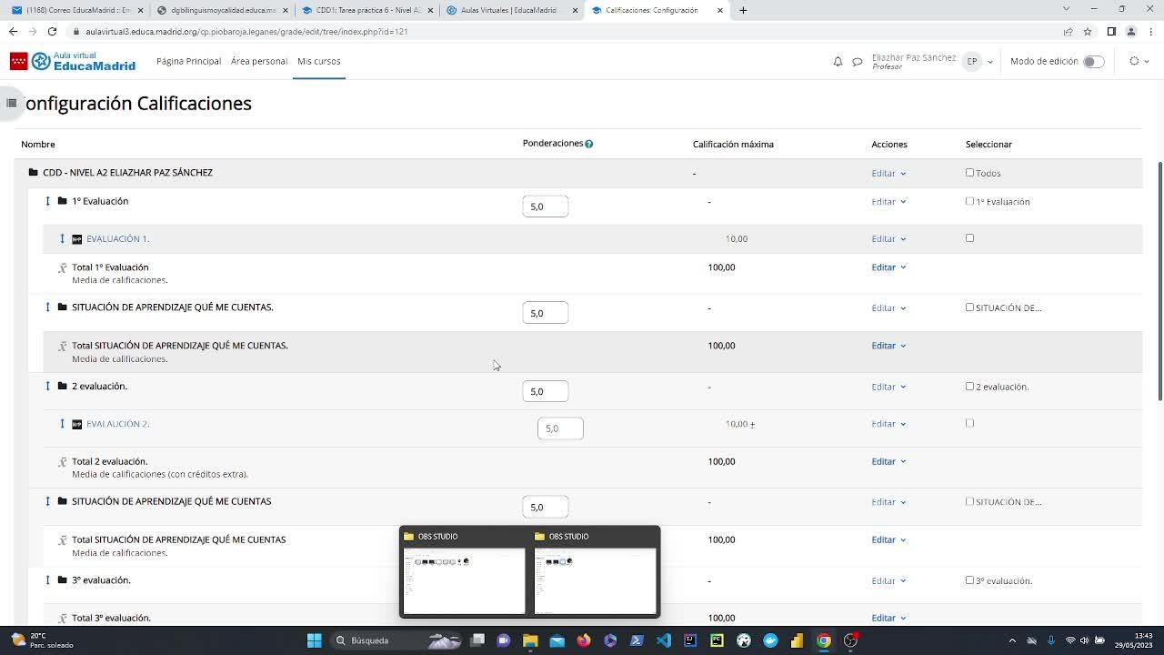Click the move icon for 1º Evaluación
The height and width of the screenshot is (655, 1164).
(48, 201)
